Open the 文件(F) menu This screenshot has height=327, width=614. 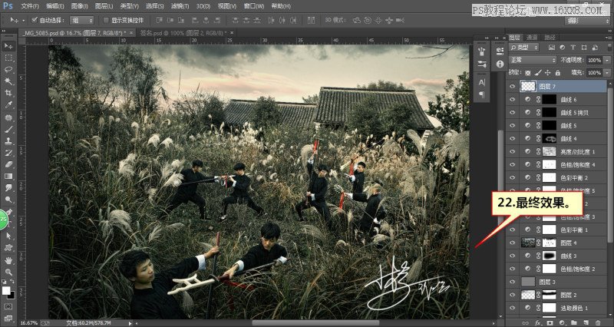(30, 6)
